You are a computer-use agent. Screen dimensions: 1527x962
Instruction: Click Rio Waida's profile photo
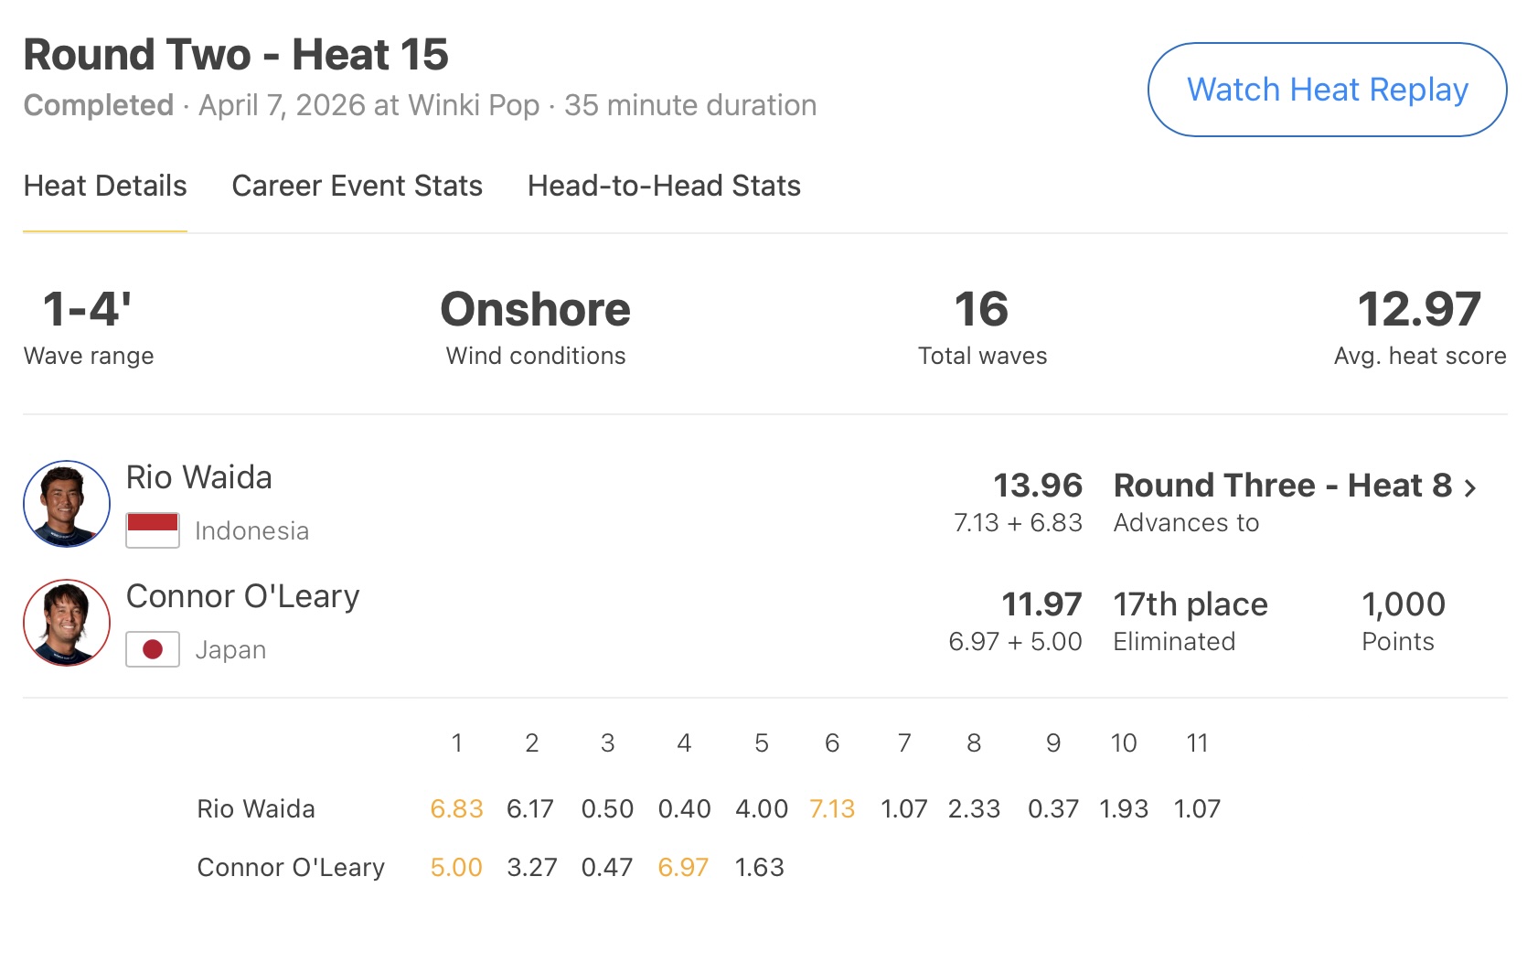[67, 504]
